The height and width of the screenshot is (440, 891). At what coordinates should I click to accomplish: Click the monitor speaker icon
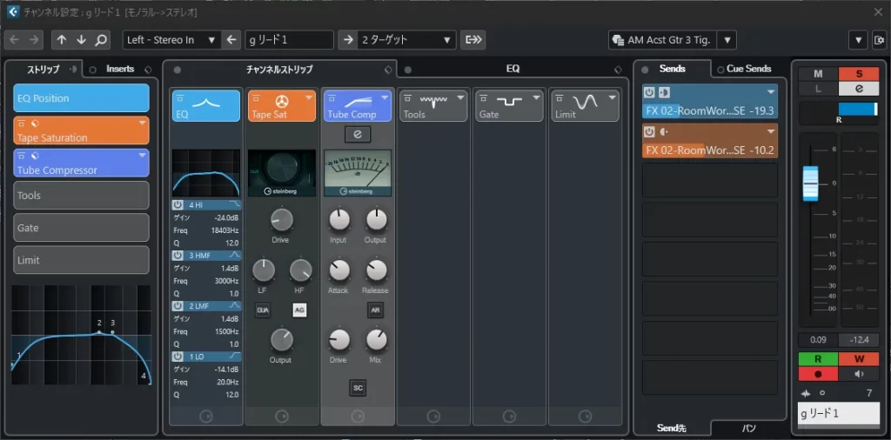pos(860,374)
